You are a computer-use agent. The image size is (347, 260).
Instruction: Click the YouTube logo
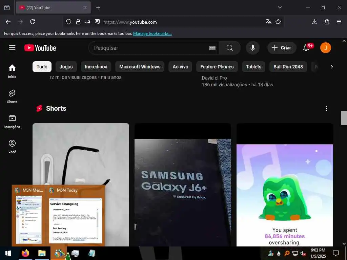[40, 48]
